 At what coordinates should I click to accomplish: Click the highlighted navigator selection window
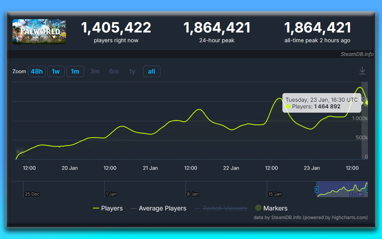[342, 189]
